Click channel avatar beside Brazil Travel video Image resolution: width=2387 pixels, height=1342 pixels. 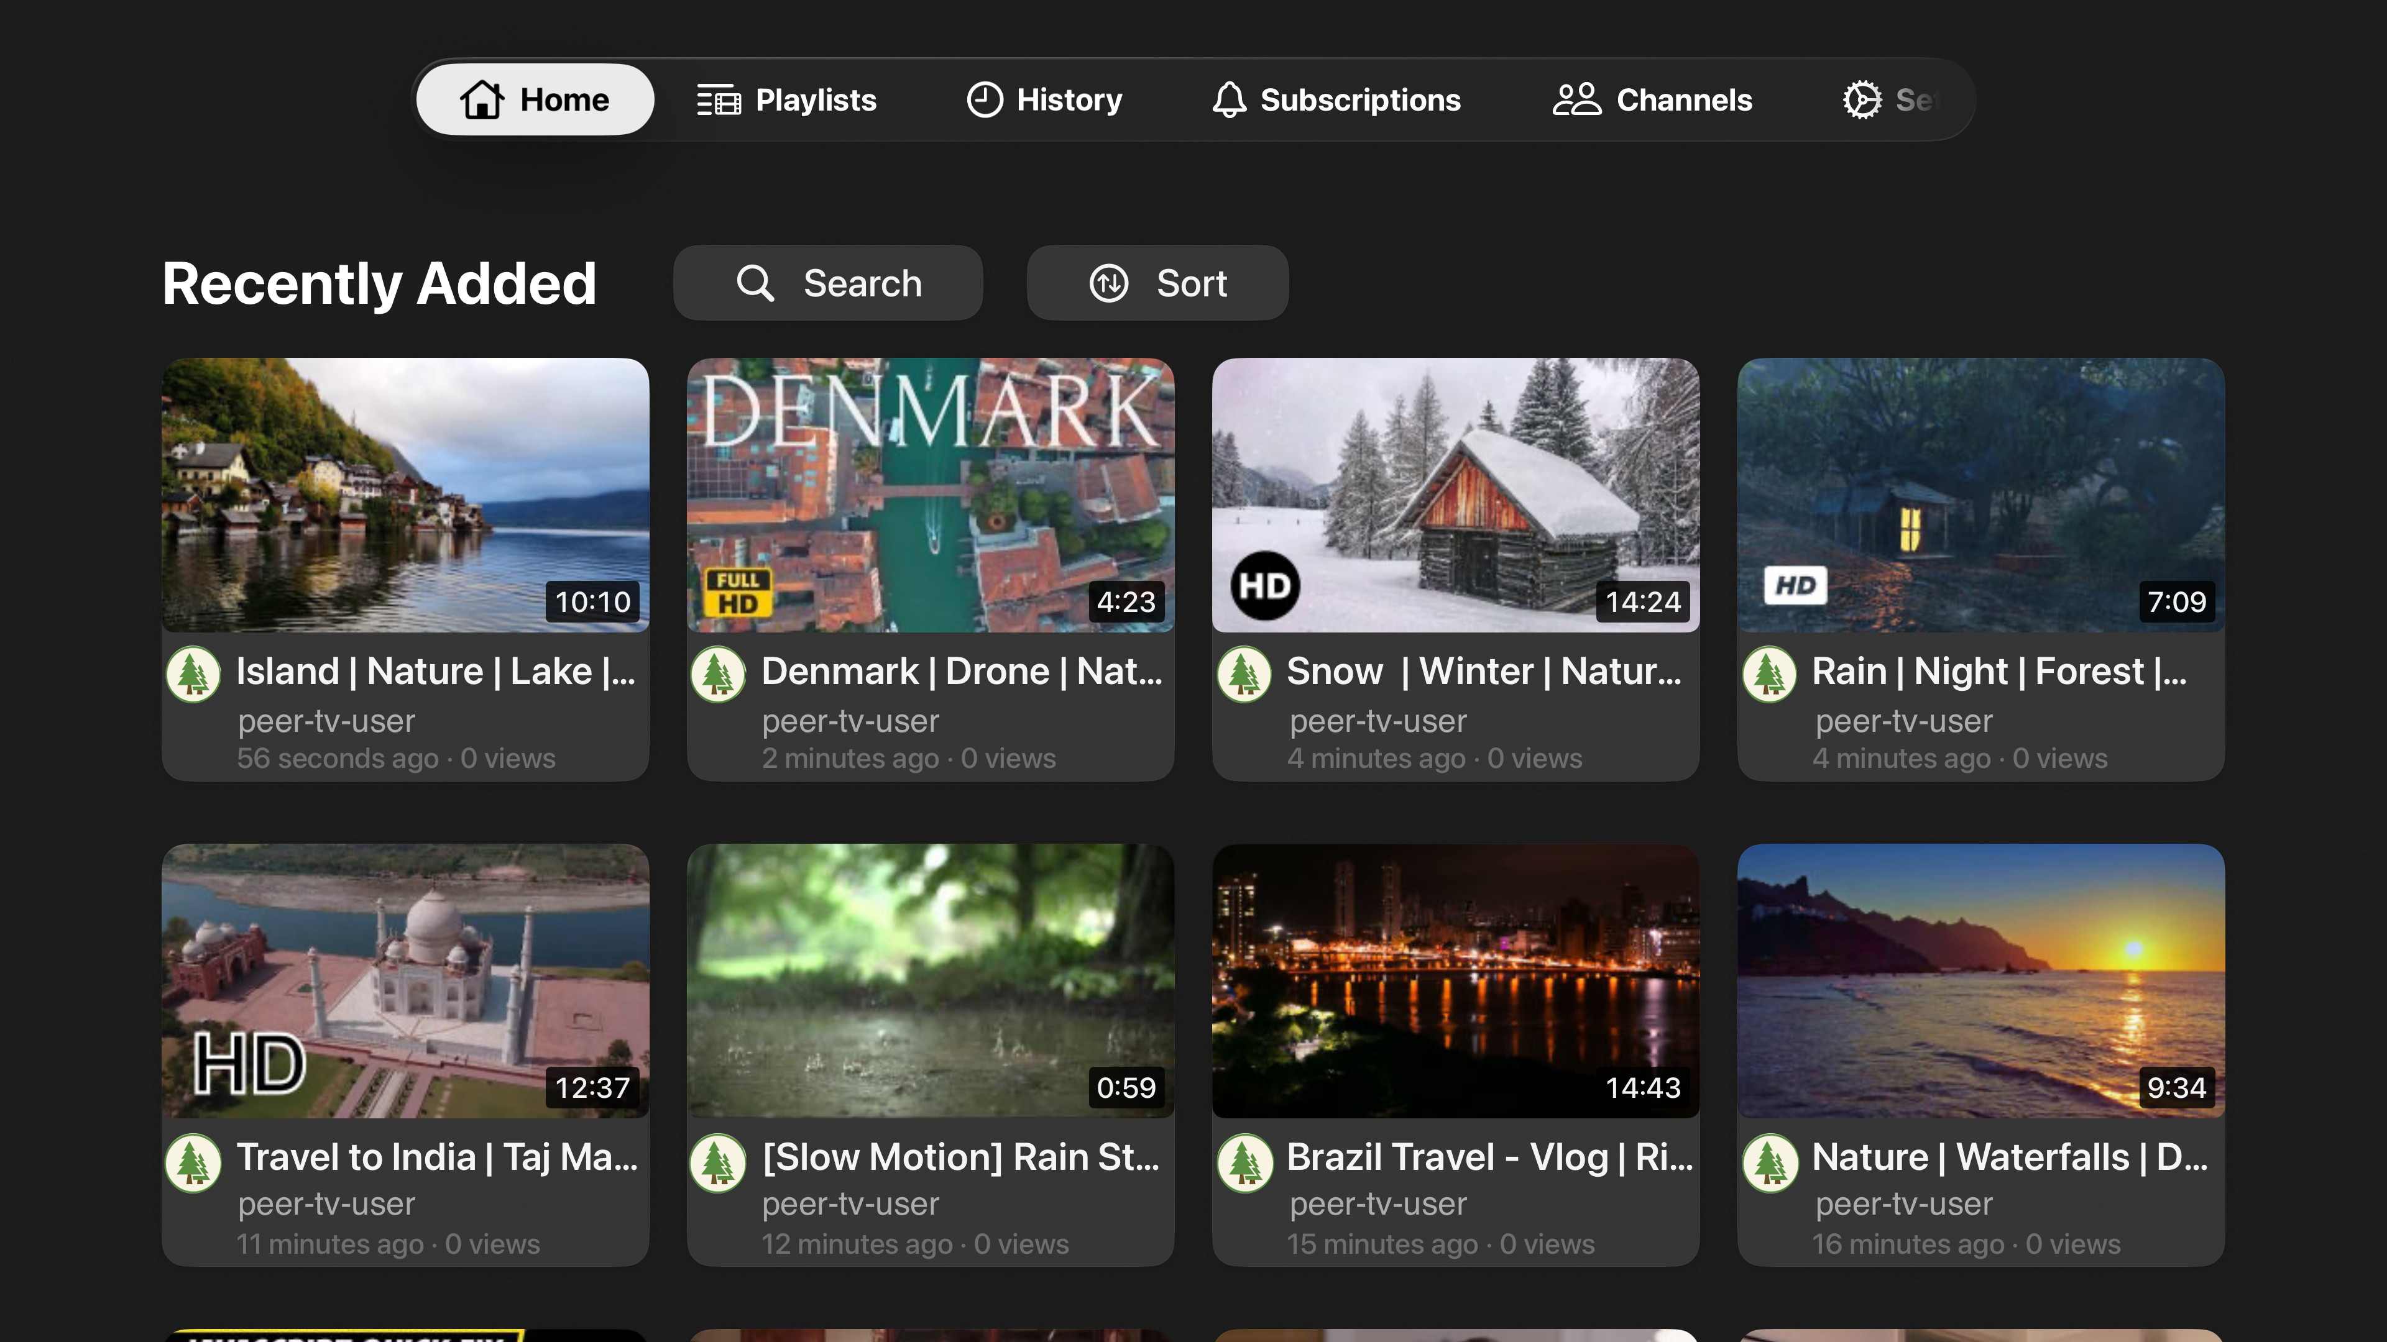tap(1244, 1162)
